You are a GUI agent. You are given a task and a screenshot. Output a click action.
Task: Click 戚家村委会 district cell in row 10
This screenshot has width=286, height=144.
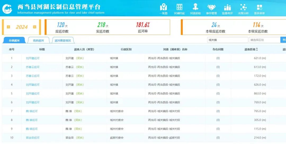[117, 138]
